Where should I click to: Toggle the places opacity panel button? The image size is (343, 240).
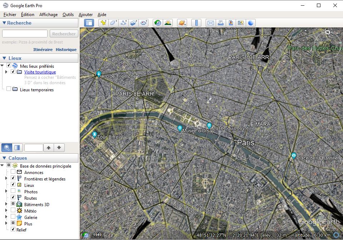click(17, 148)
